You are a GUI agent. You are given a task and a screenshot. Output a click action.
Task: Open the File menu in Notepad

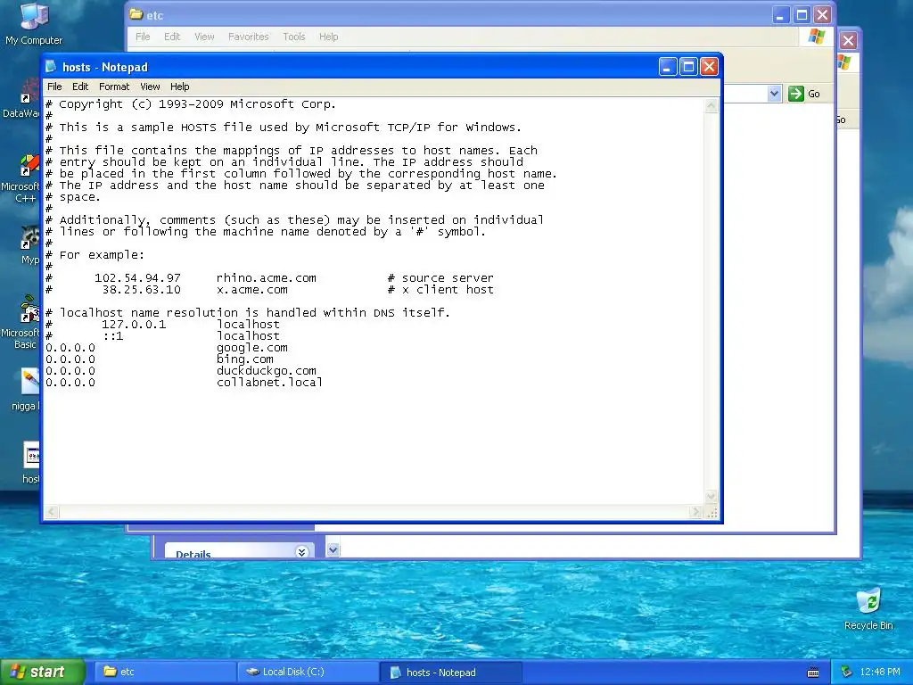pos(54,87)
